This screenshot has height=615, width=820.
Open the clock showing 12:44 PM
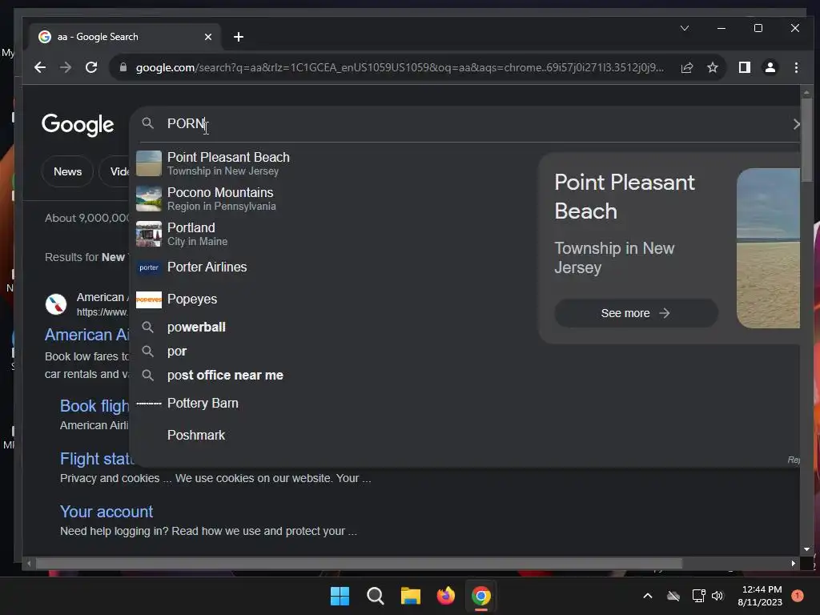[760, 596]
